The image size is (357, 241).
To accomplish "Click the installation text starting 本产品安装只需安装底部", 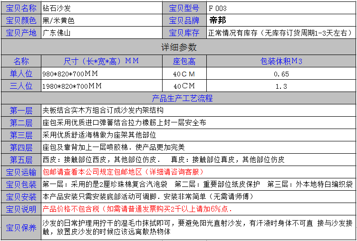I will point(148,197).
